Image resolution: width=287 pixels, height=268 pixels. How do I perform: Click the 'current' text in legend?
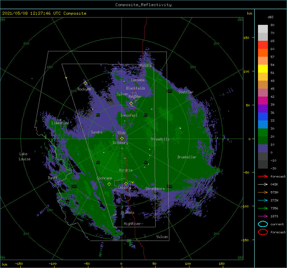(x=277, y=224)
